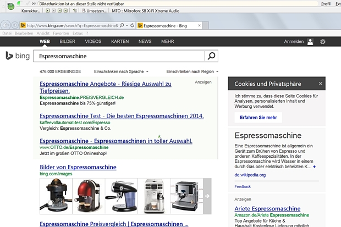Close the Cookies und Privatsphäre panel
Image resolution: width=341 pixels, height=227 pixels.
[x=320, y=84]
